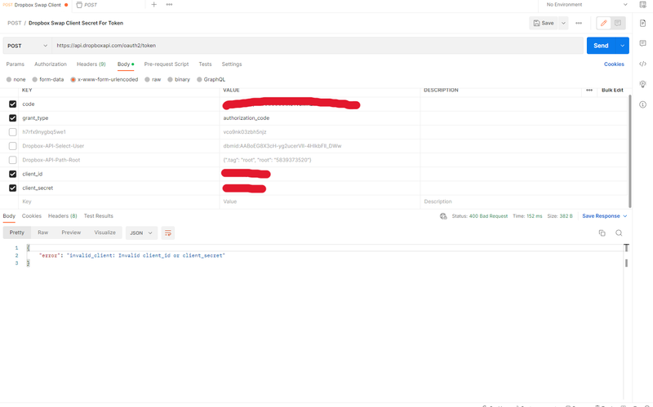Image resolution: width=653 pixels, height=407 pixels.
Task: Select the x-www-form-urlencoded radio
Action: [73, 79]
